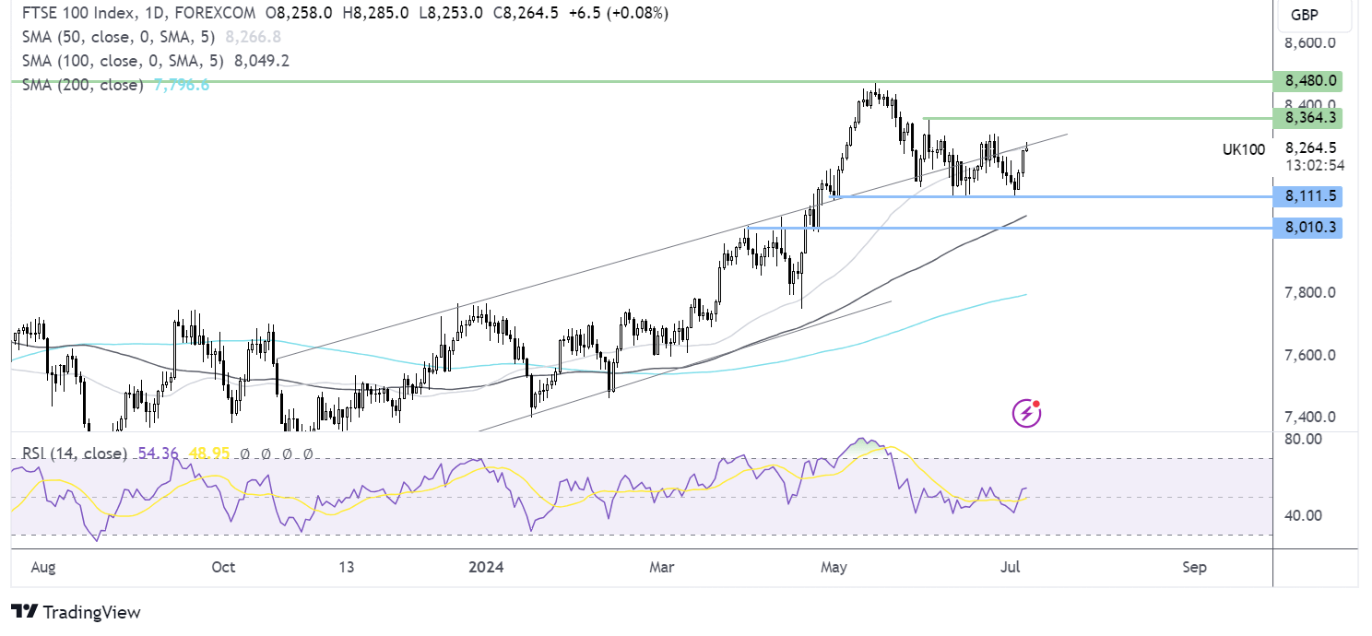Select the 8,111.5 blue price label

pos(1307,195)
